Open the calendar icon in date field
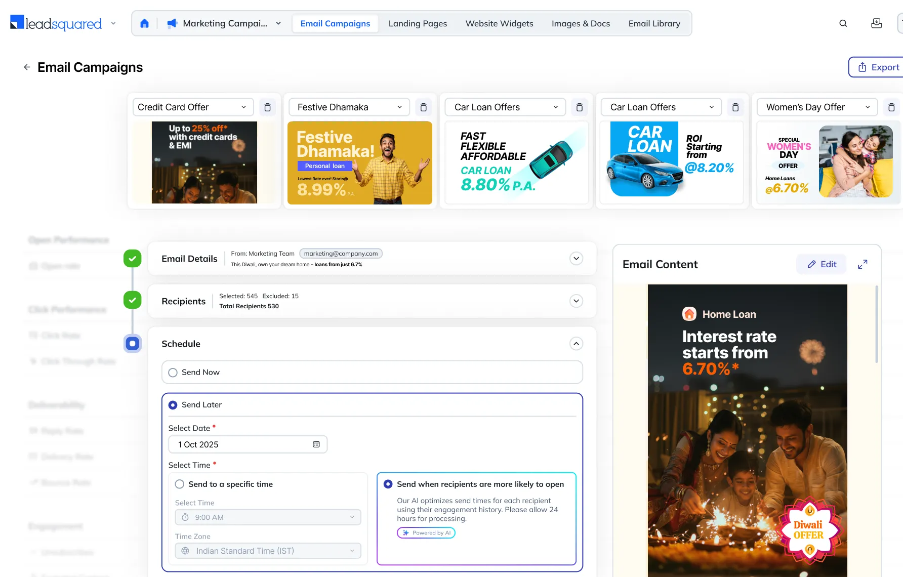This screenshot has width=903, height=577. click(316, 444)
